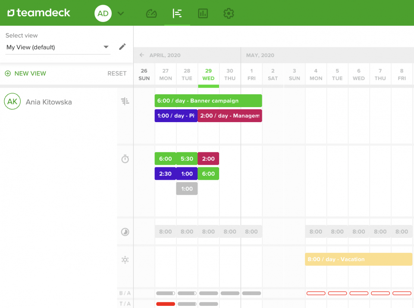Select the AK avatar of Ania Kitowska
The height and width of the screenshot is (308, 414).
click(x=13, y=102)
